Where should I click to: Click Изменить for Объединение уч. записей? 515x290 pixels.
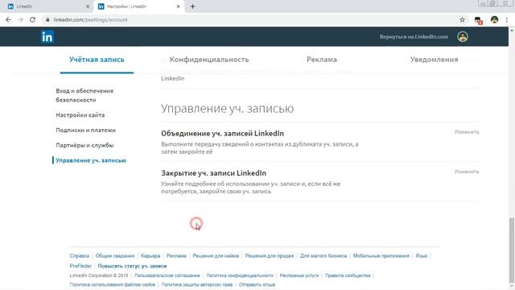[x=467, y=132]
